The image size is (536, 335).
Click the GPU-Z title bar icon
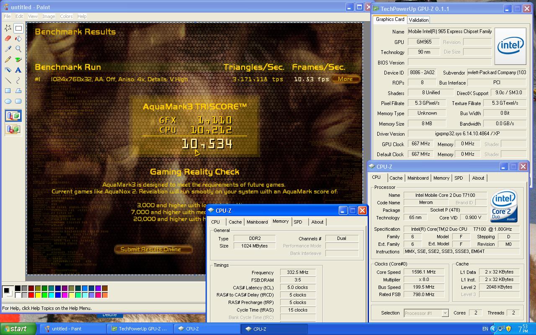(376, 8)
